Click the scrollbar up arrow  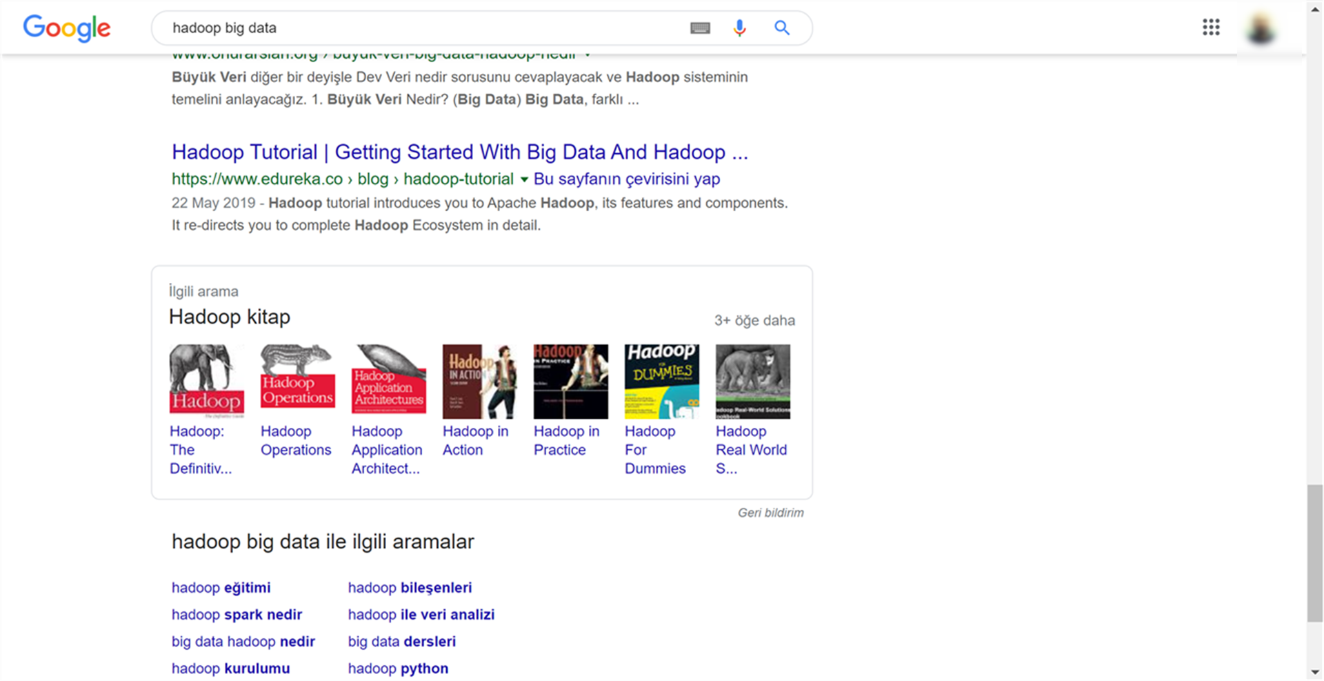click(1315, 10)
